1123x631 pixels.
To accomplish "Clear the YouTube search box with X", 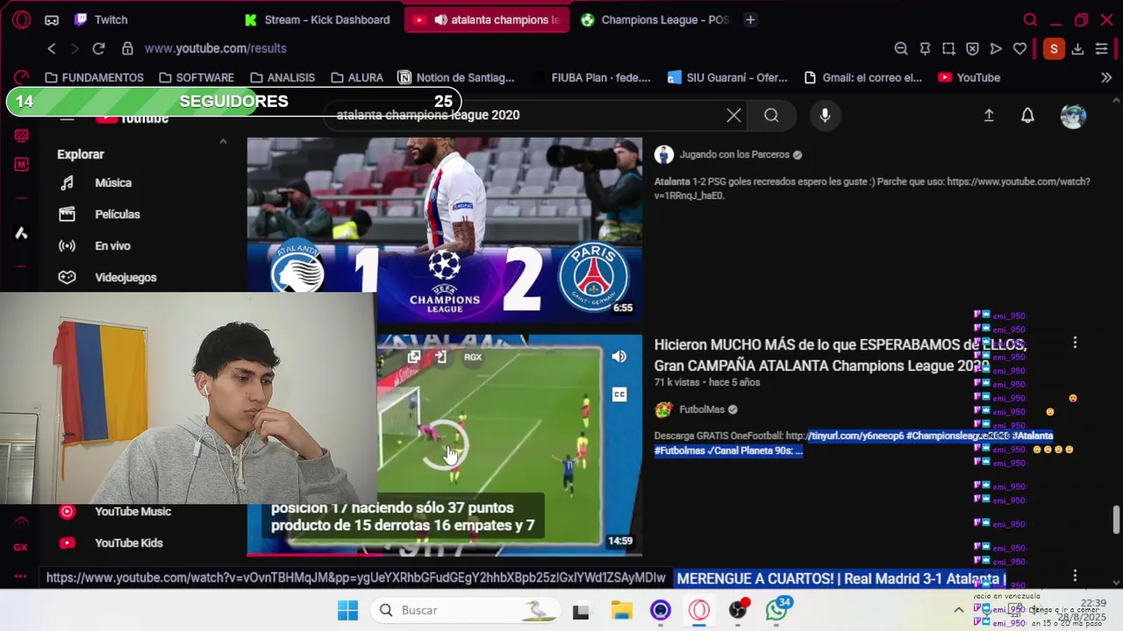I will pyautogui.click(x=733, y=115).
